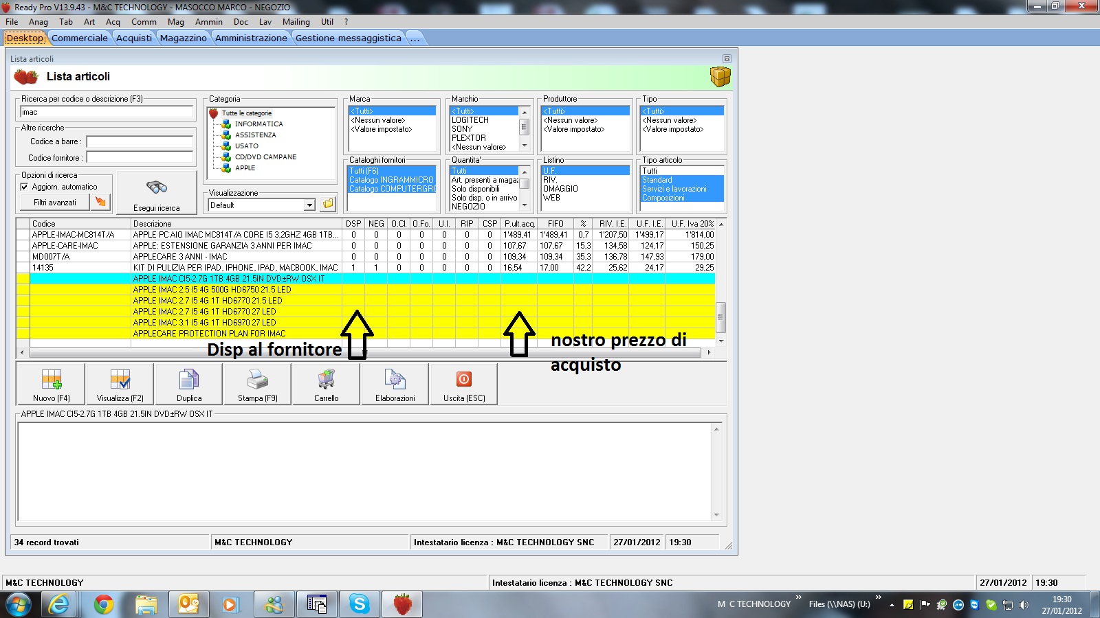The width and height of the screenshot is (1100, 618).
Task: Open the Elaborazioni processing tools
Action: click(395, 384)
